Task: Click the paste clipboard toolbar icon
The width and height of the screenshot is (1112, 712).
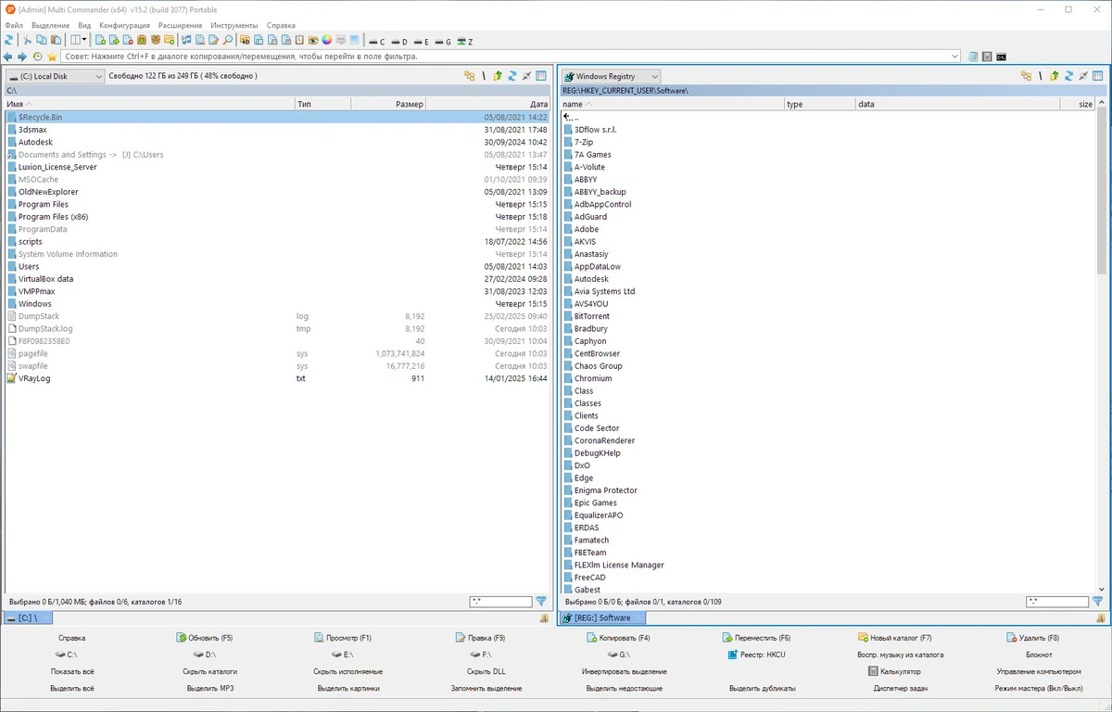Action: pyautogui.click(x=57, y=40)
